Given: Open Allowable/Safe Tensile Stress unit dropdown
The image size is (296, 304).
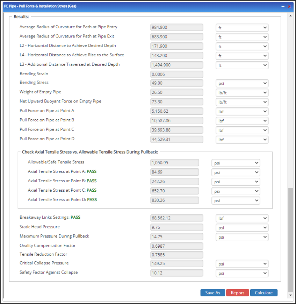Looking at the screenshot, I should click(x=236, y=163).
